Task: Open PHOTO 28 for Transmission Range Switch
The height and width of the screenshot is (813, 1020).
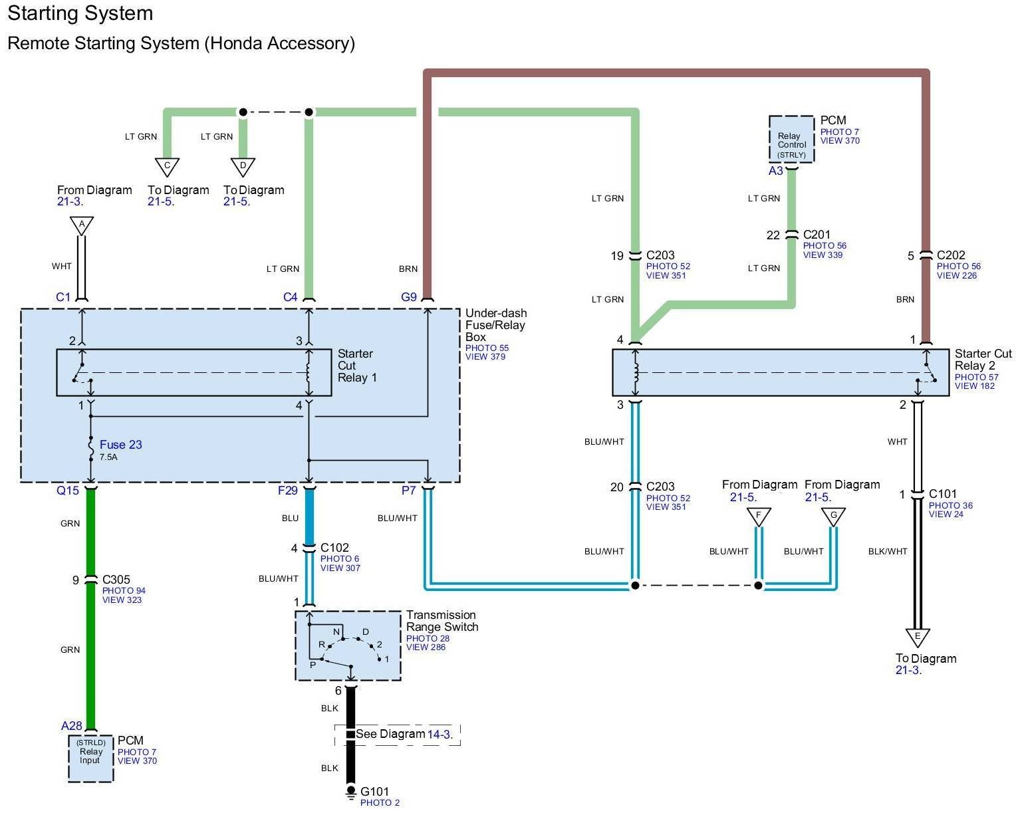Action: 428,638
